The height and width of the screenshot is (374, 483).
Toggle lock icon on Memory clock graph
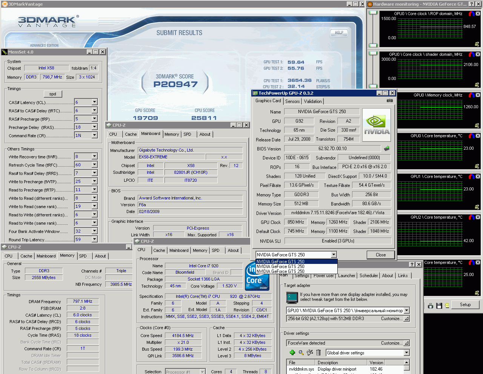pos(477,126)
